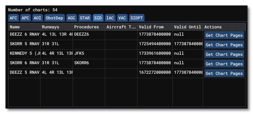Viewport: 253px width, 114px height.
Task: Switch to the AGC tab
Action: [71, 18]
